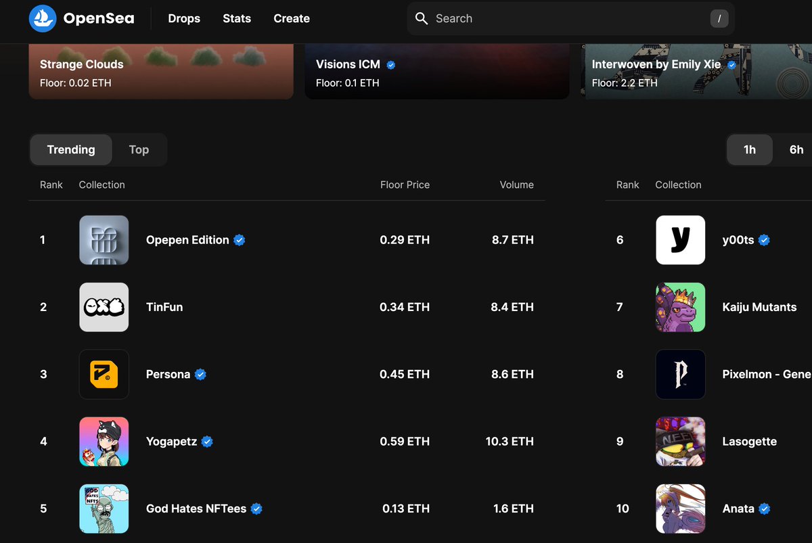
Task: Open the Opepen Edition collection name
Action: click(187, 240)
